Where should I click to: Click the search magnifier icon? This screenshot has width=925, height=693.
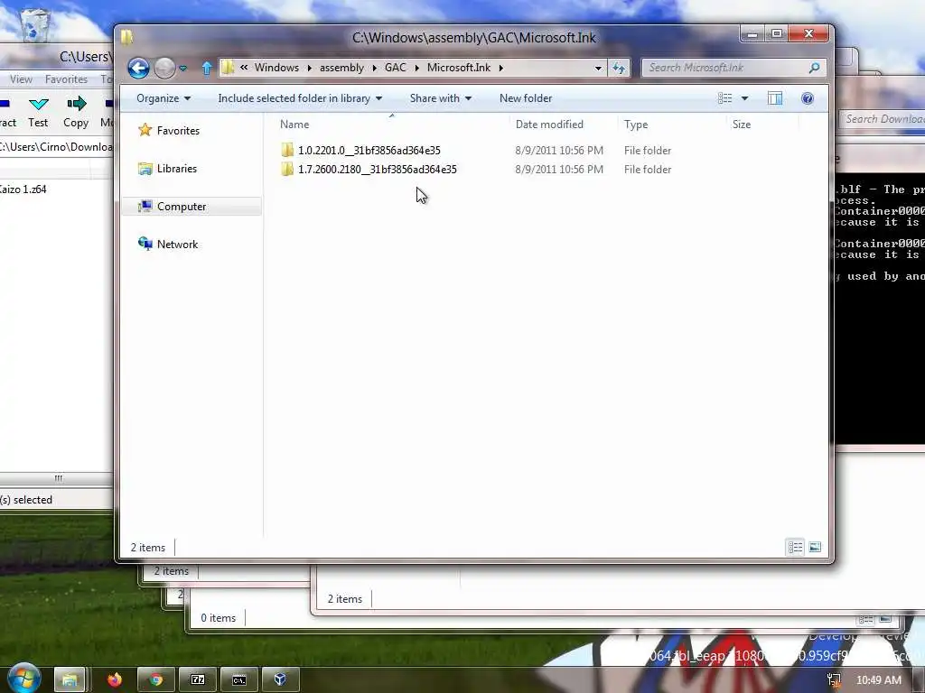pos(814,68)
